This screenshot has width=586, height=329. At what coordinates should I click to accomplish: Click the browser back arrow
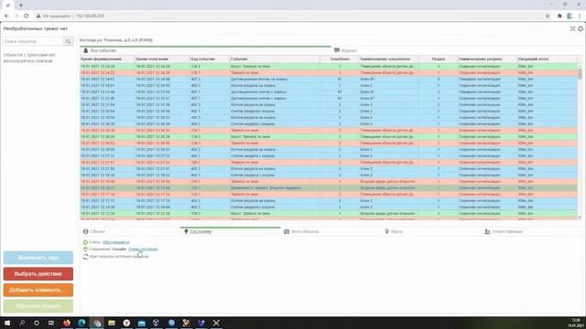point(6,16)
